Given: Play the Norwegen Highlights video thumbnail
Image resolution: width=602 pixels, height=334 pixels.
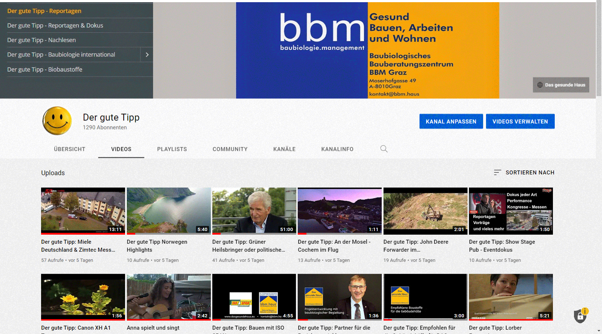Looking at the screenshot, I should tap(169, 211).
